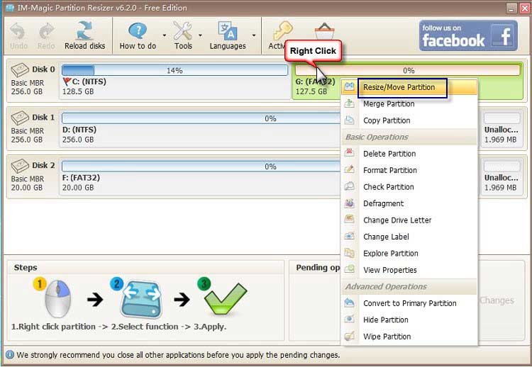Select Change Label menu entry
The height and width of the screenshot is (367, 532).
409,237
